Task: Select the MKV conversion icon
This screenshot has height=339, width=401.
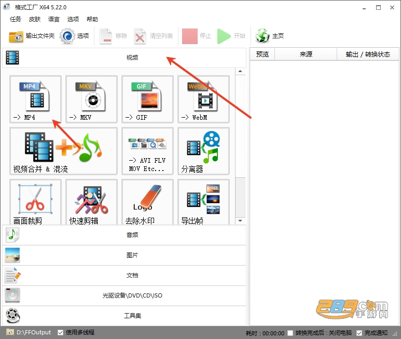Action: [91, 99]
